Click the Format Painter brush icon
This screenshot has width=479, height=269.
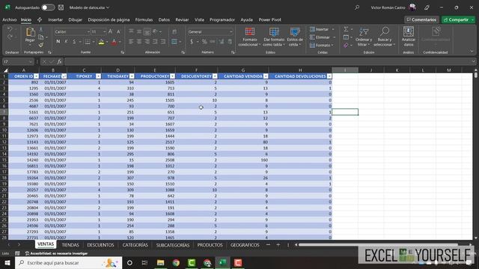[41, 45]
